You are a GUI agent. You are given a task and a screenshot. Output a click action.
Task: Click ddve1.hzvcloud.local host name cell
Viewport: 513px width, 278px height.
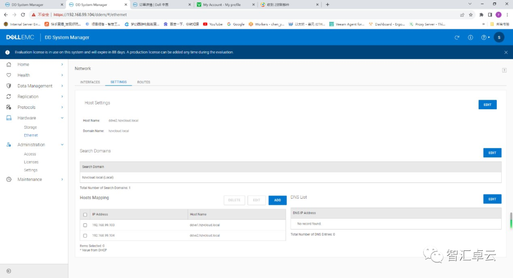205,225
